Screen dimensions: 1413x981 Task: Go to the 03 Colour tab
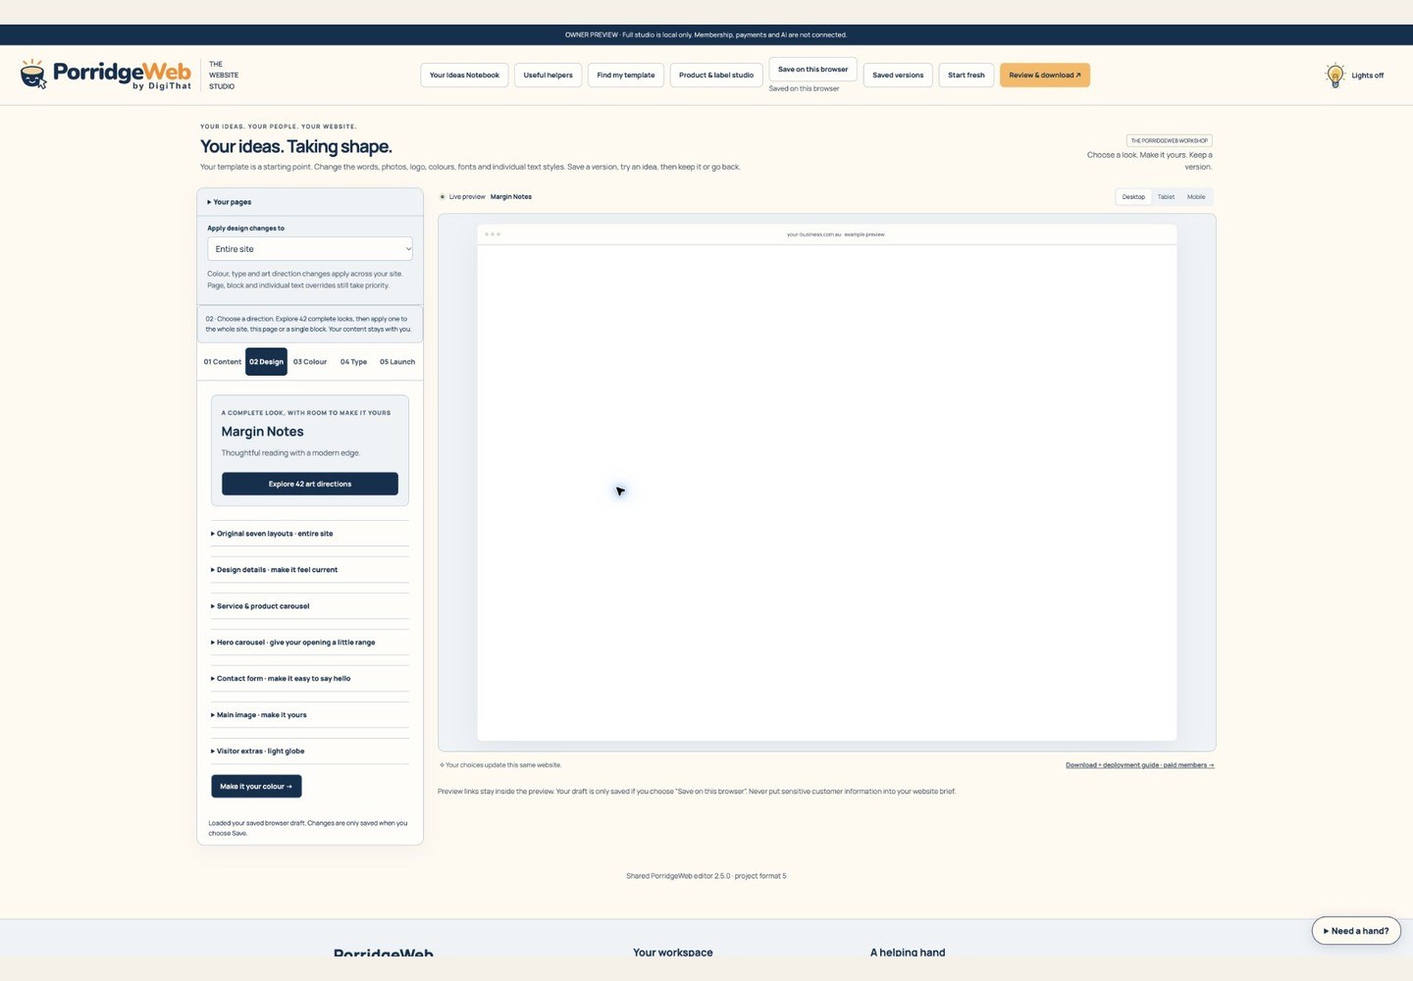(310, 362)
